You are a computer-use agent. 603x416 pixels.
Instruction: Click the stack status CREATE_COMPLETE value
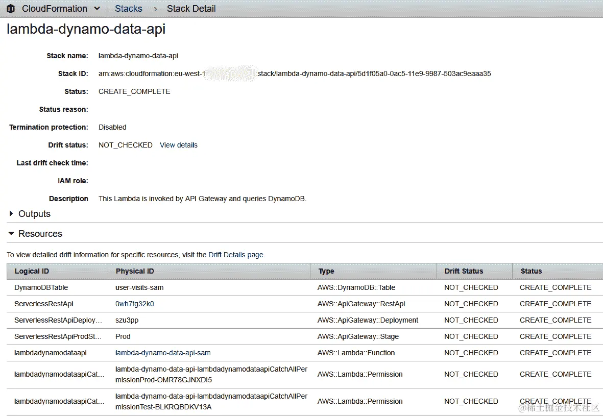[134, 91]
